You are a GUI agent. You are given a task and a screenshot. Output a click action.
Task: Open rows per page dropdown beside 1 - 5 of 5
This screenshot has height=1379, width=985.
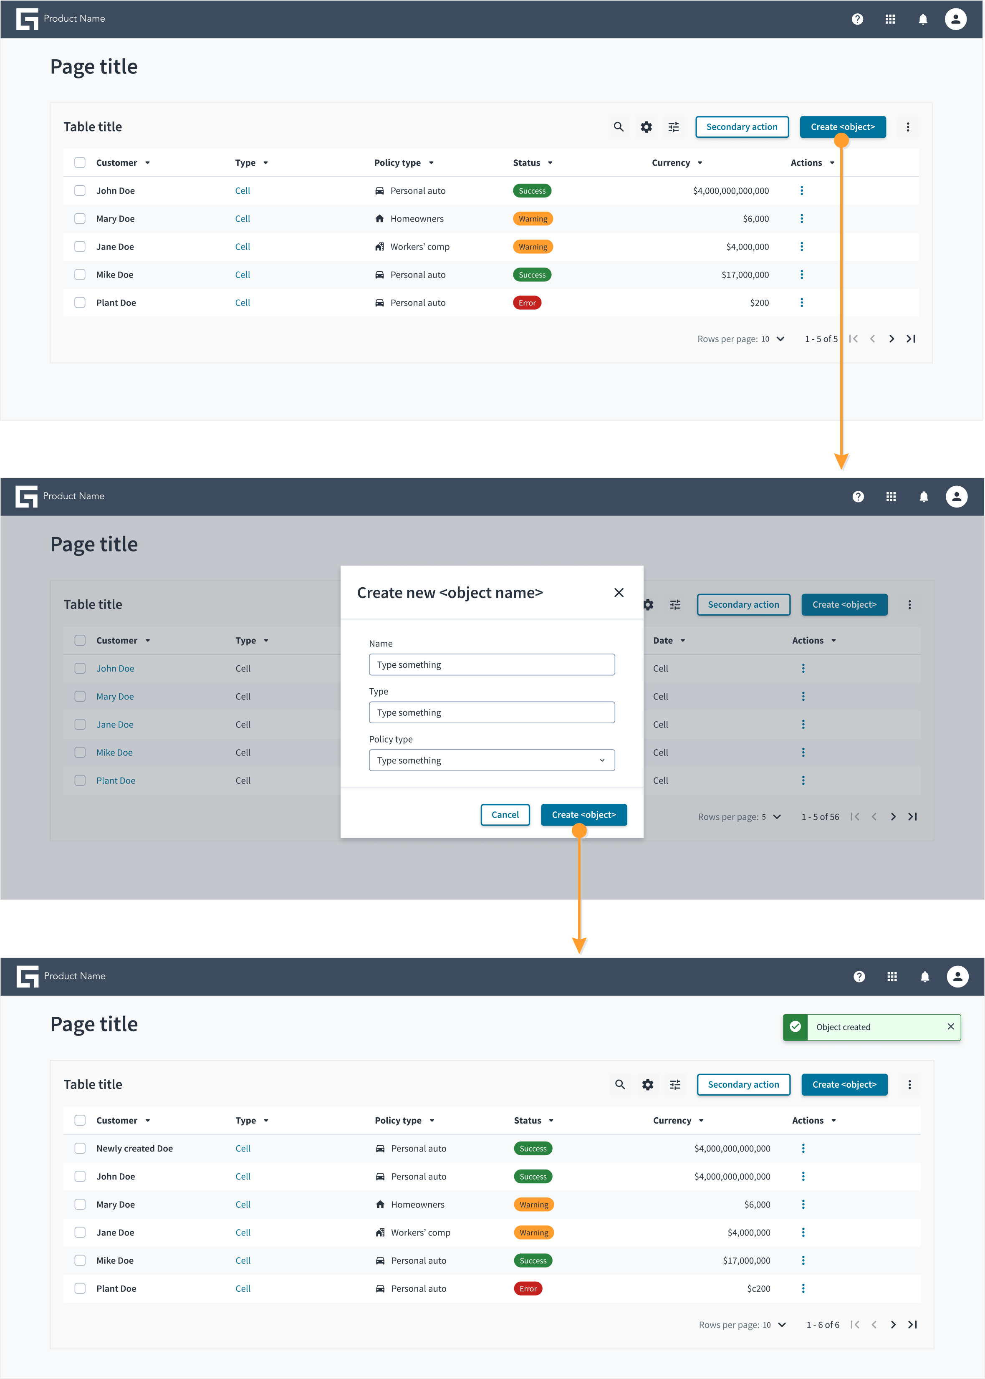pos(773,339)
